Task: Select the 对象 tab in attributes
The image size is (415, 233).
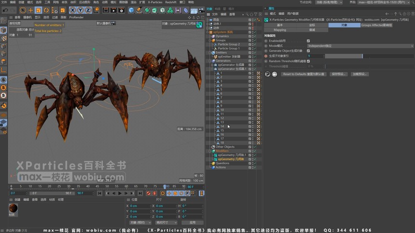Action: coord(344,25)
